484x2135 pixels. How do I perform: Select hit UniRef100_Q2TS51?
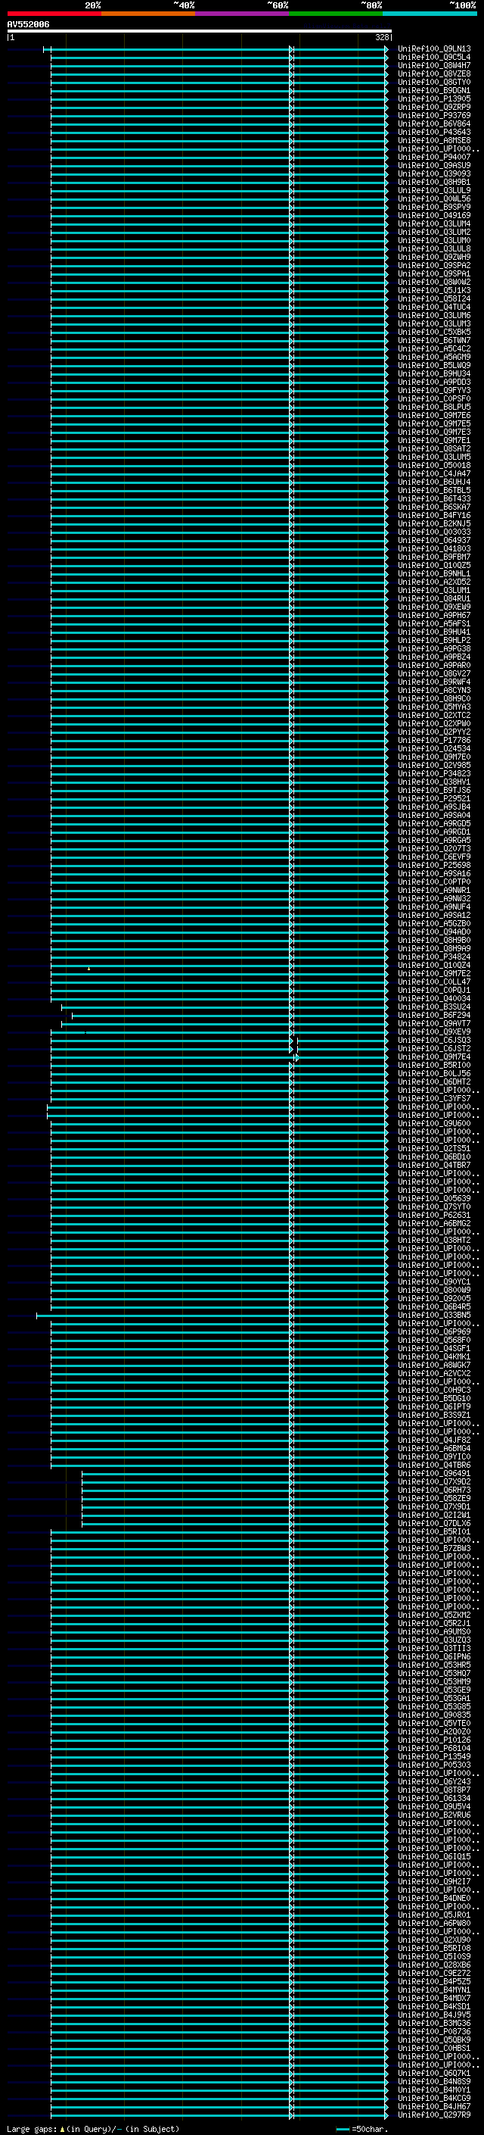(434, 1148)
